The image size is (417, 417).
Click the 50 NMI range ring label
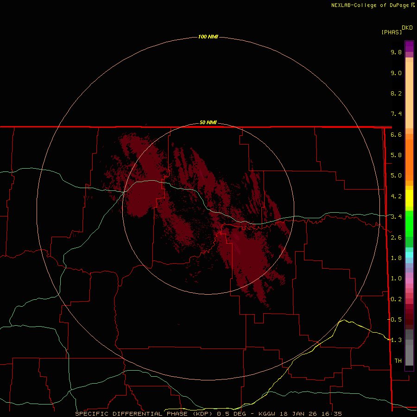click(x=208, y=122)
